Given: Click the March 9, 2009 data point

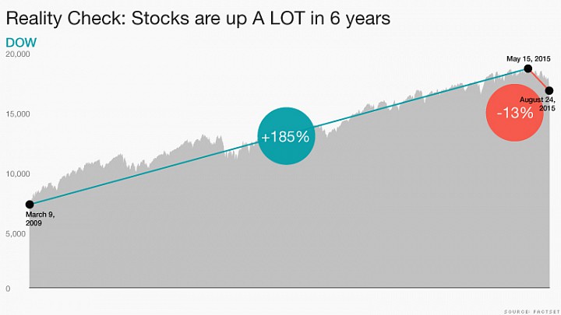Looking at the screenshot, I should click(30, 205).
